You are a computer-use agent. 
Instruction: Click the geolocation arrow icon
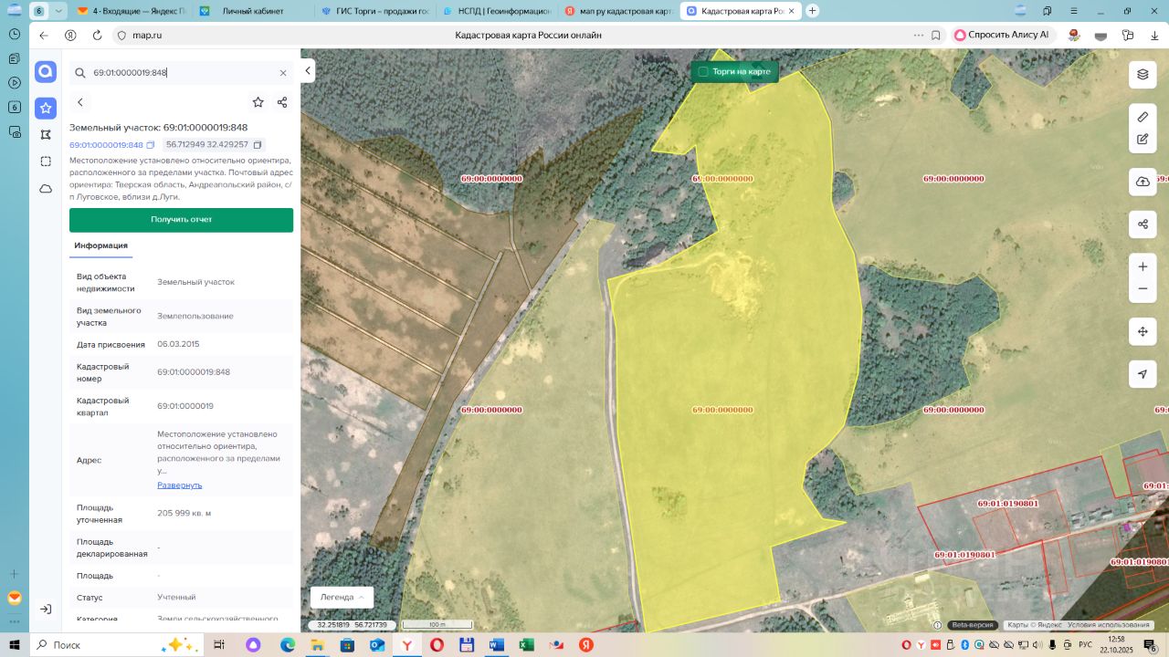coord(1143,374)
